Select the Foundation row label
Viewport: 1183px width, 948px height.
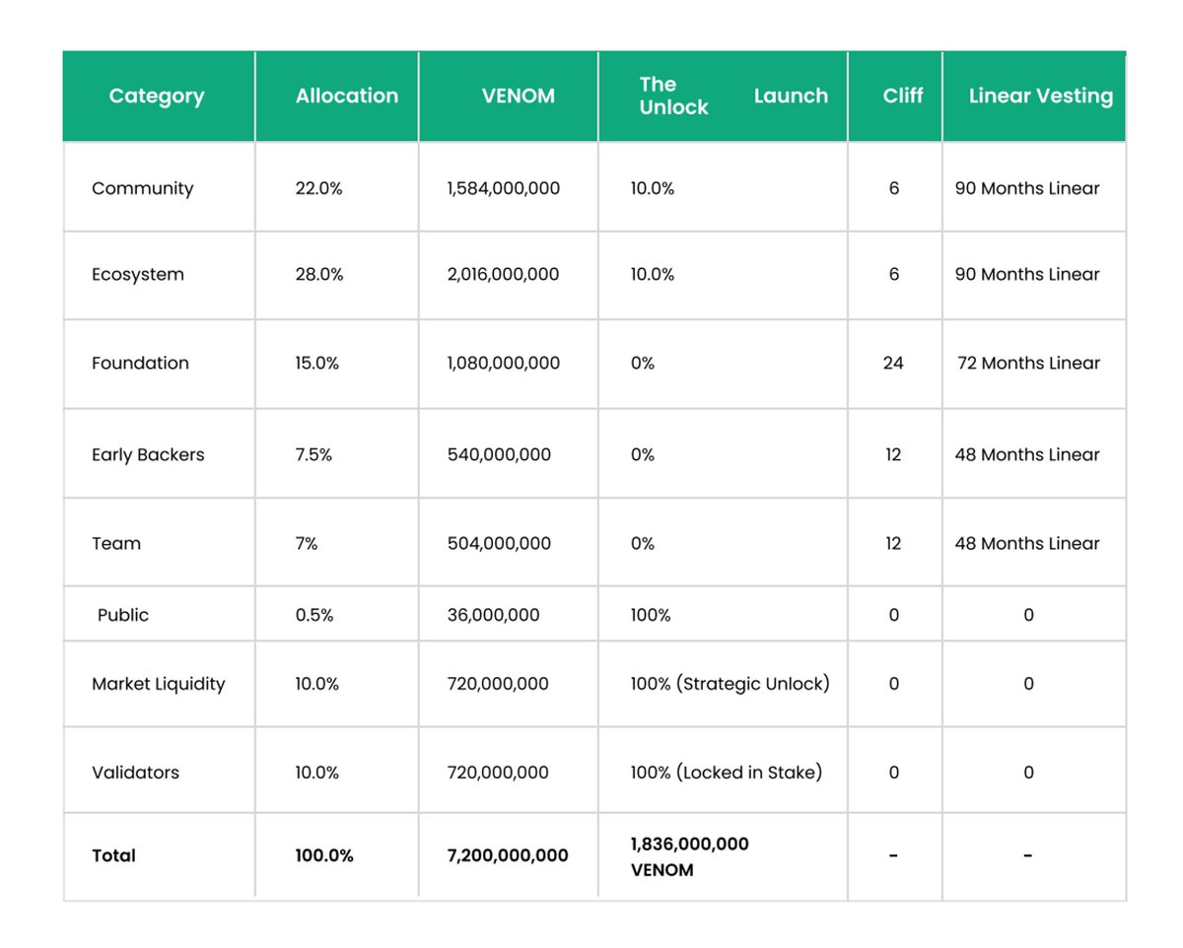pos(140,363)
